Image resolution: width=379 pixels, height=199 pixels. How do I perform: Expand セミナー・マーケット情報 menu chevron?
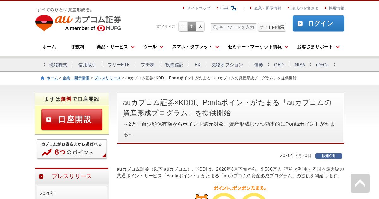[286, 47]
